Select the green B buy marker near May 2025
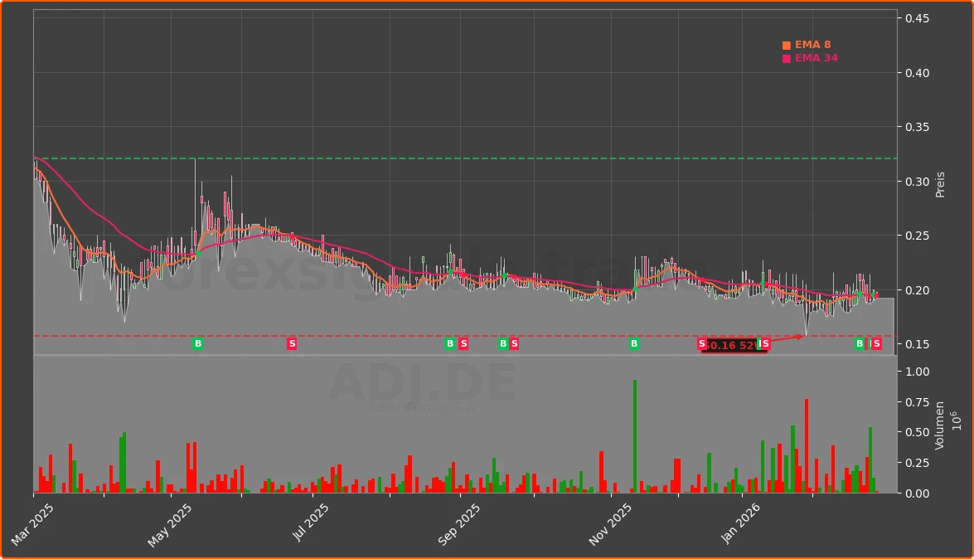 (197, 343)
